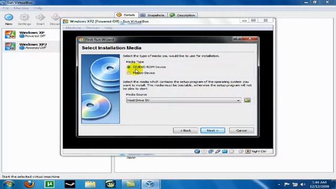Show hidden tray icons arrow

279,184
